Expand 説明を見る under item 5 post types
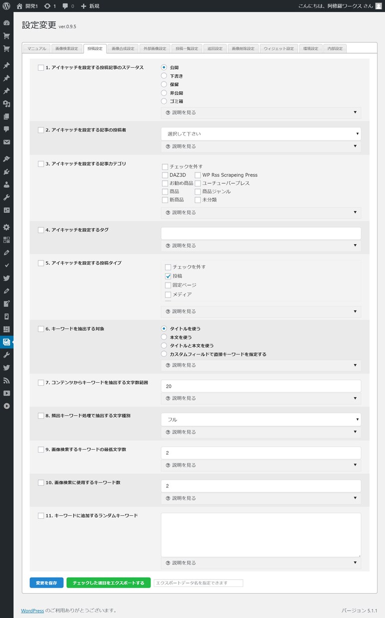This screenshot has width=385, height=618. 261,311
